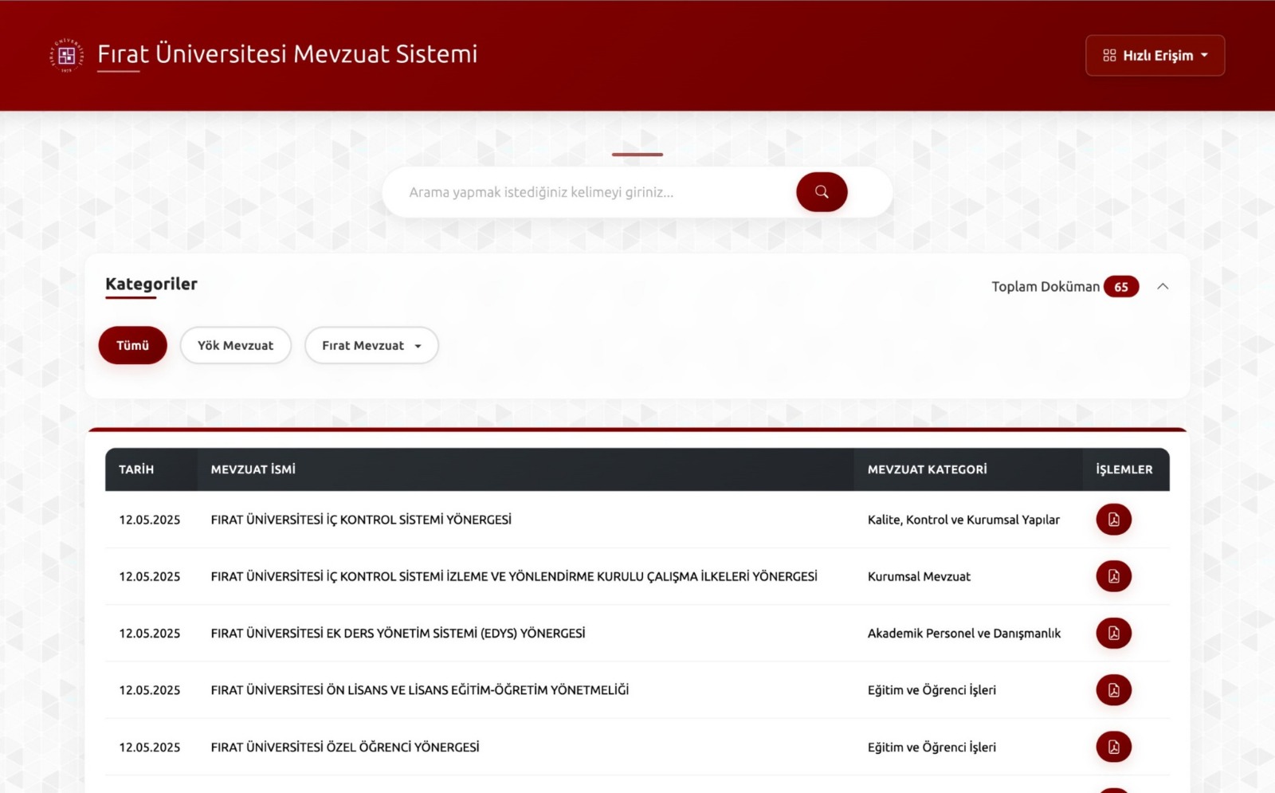Select the Tümü category filter
1275x793 pixels.
pyautogui.click(x=133, y=345)
